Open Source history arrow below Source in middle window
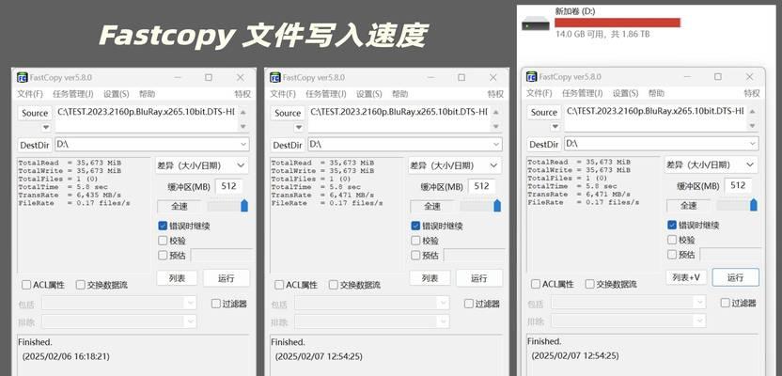Viewport: 782px width, 376px height. (x=299, y=127)
